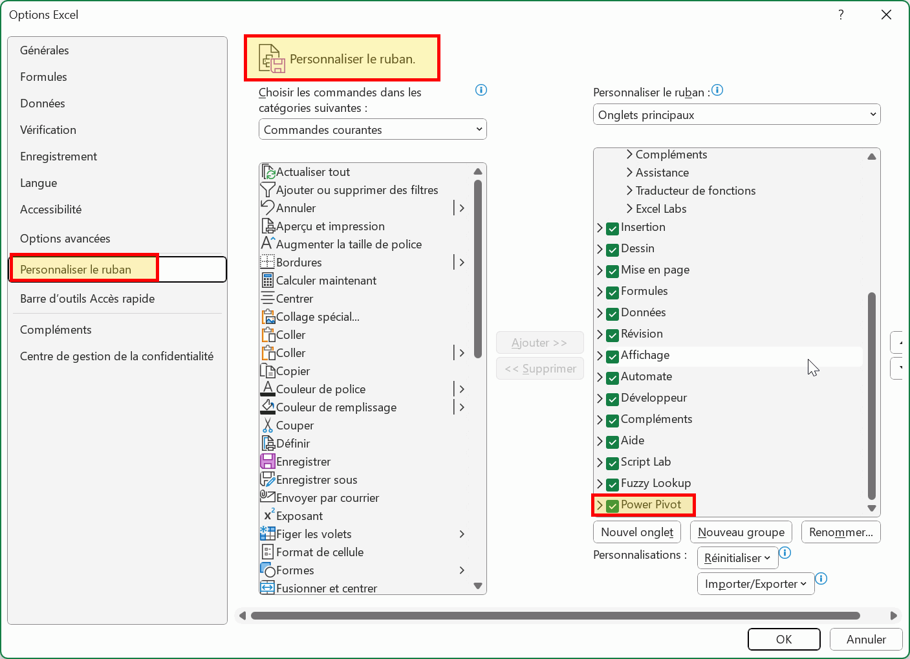Expand the Traducteur de fonctions group chevron
Image resolution: width=910 pixels, height=659 pixels.
(629, 190)
